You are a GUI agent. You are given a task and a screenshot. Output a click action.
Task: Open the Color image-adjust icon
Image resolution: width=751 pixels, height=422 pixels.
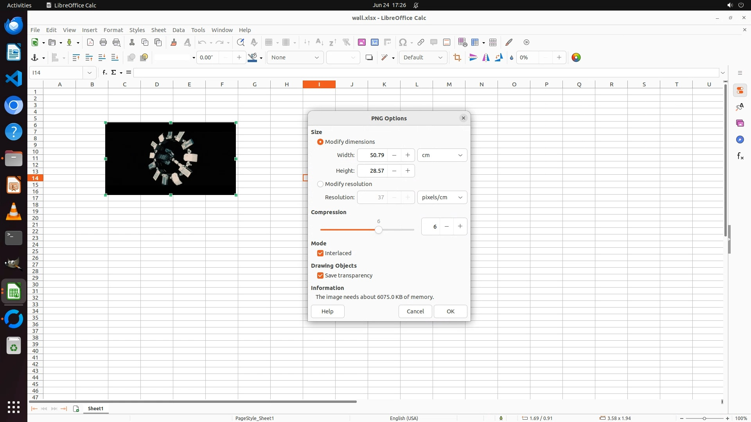click(x=576, y=57)
